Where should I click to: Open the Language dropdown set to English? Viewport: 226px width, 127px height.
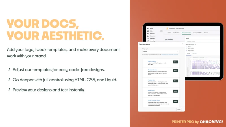click(161, 52)
